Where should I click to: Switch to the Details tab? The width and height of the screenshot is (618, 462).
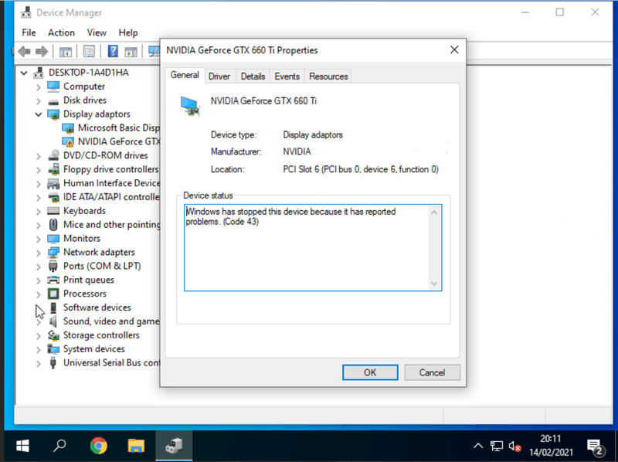253,76
